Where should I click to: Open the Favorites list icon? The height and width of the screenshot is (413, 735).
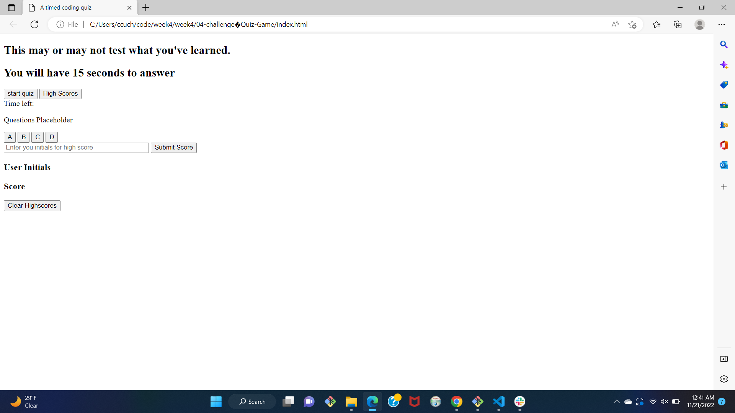pyautogui.click(x=657, y=24)
